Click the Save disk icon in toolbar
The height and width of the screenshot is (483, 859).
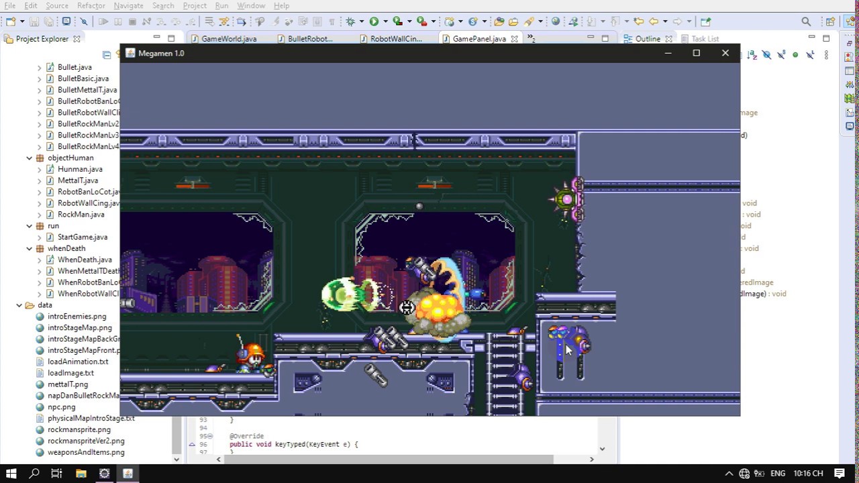click(x=34, y=21)
